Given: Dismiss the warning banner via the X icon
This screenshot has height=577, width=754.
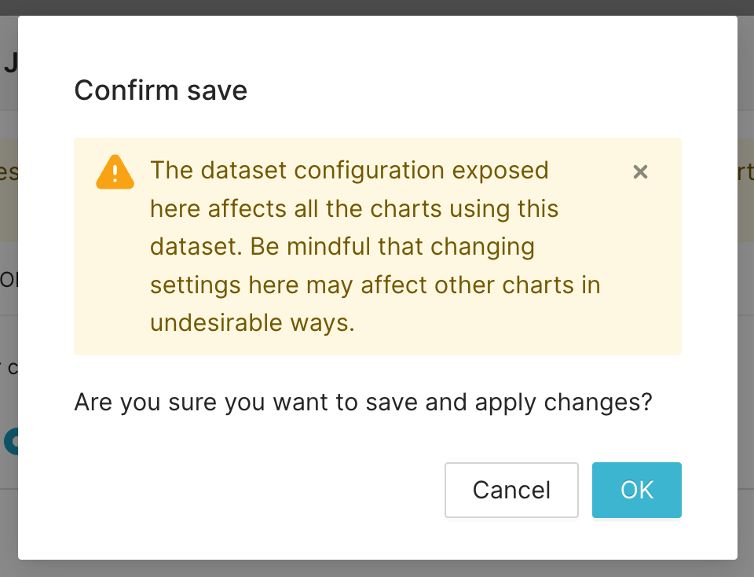Looking at the screenshot, I should tap(640, 171).
